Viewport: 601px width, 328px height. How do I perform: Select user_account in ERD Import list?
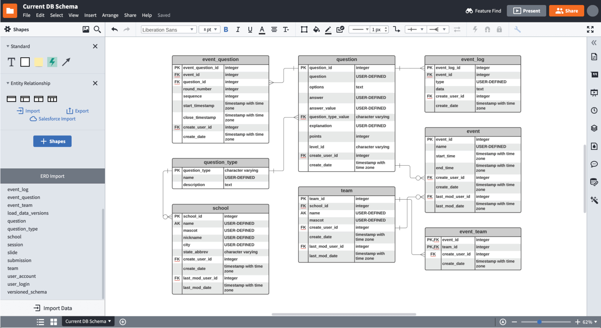coord(22,276)
